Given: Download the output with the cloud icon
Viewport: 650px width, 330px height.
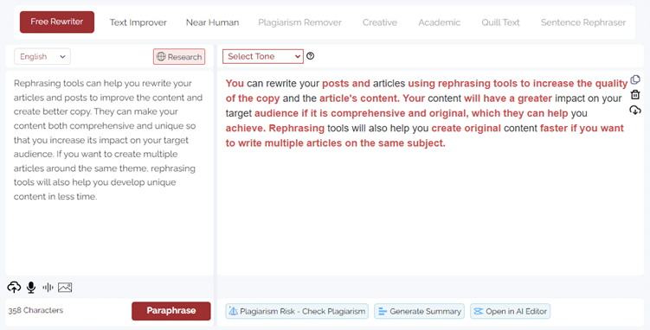Looking at the screenshot, I should pyautogui.click(x=635, y=110).
